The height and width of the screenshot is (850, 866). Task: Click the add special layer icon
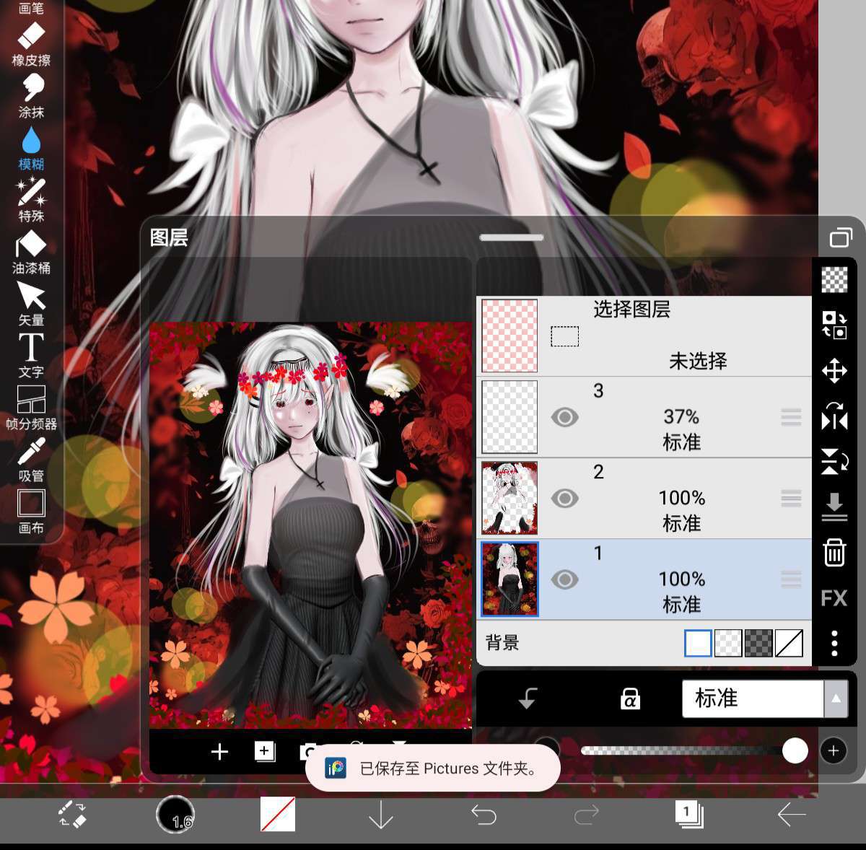264,752
